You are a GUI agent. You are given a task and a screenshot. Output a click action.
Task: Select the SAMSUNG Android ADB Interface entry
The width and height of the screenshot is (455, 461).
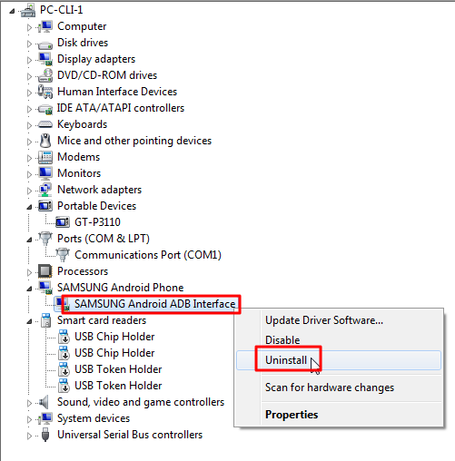154,304
